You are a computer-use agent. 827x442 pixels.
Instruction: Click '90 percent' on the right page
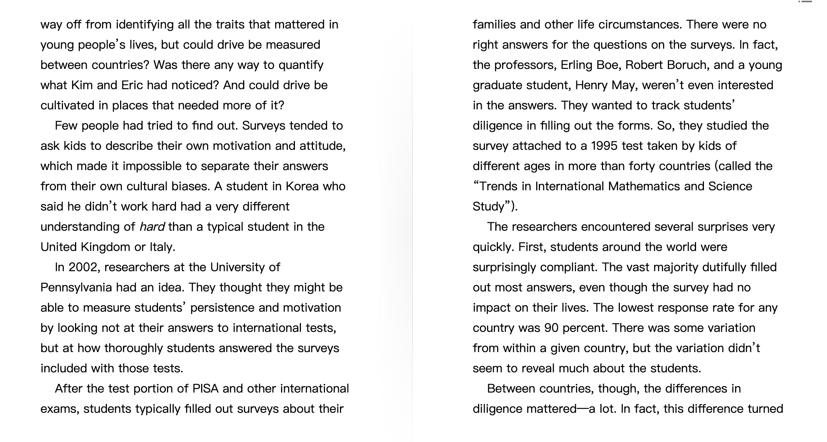576,328
